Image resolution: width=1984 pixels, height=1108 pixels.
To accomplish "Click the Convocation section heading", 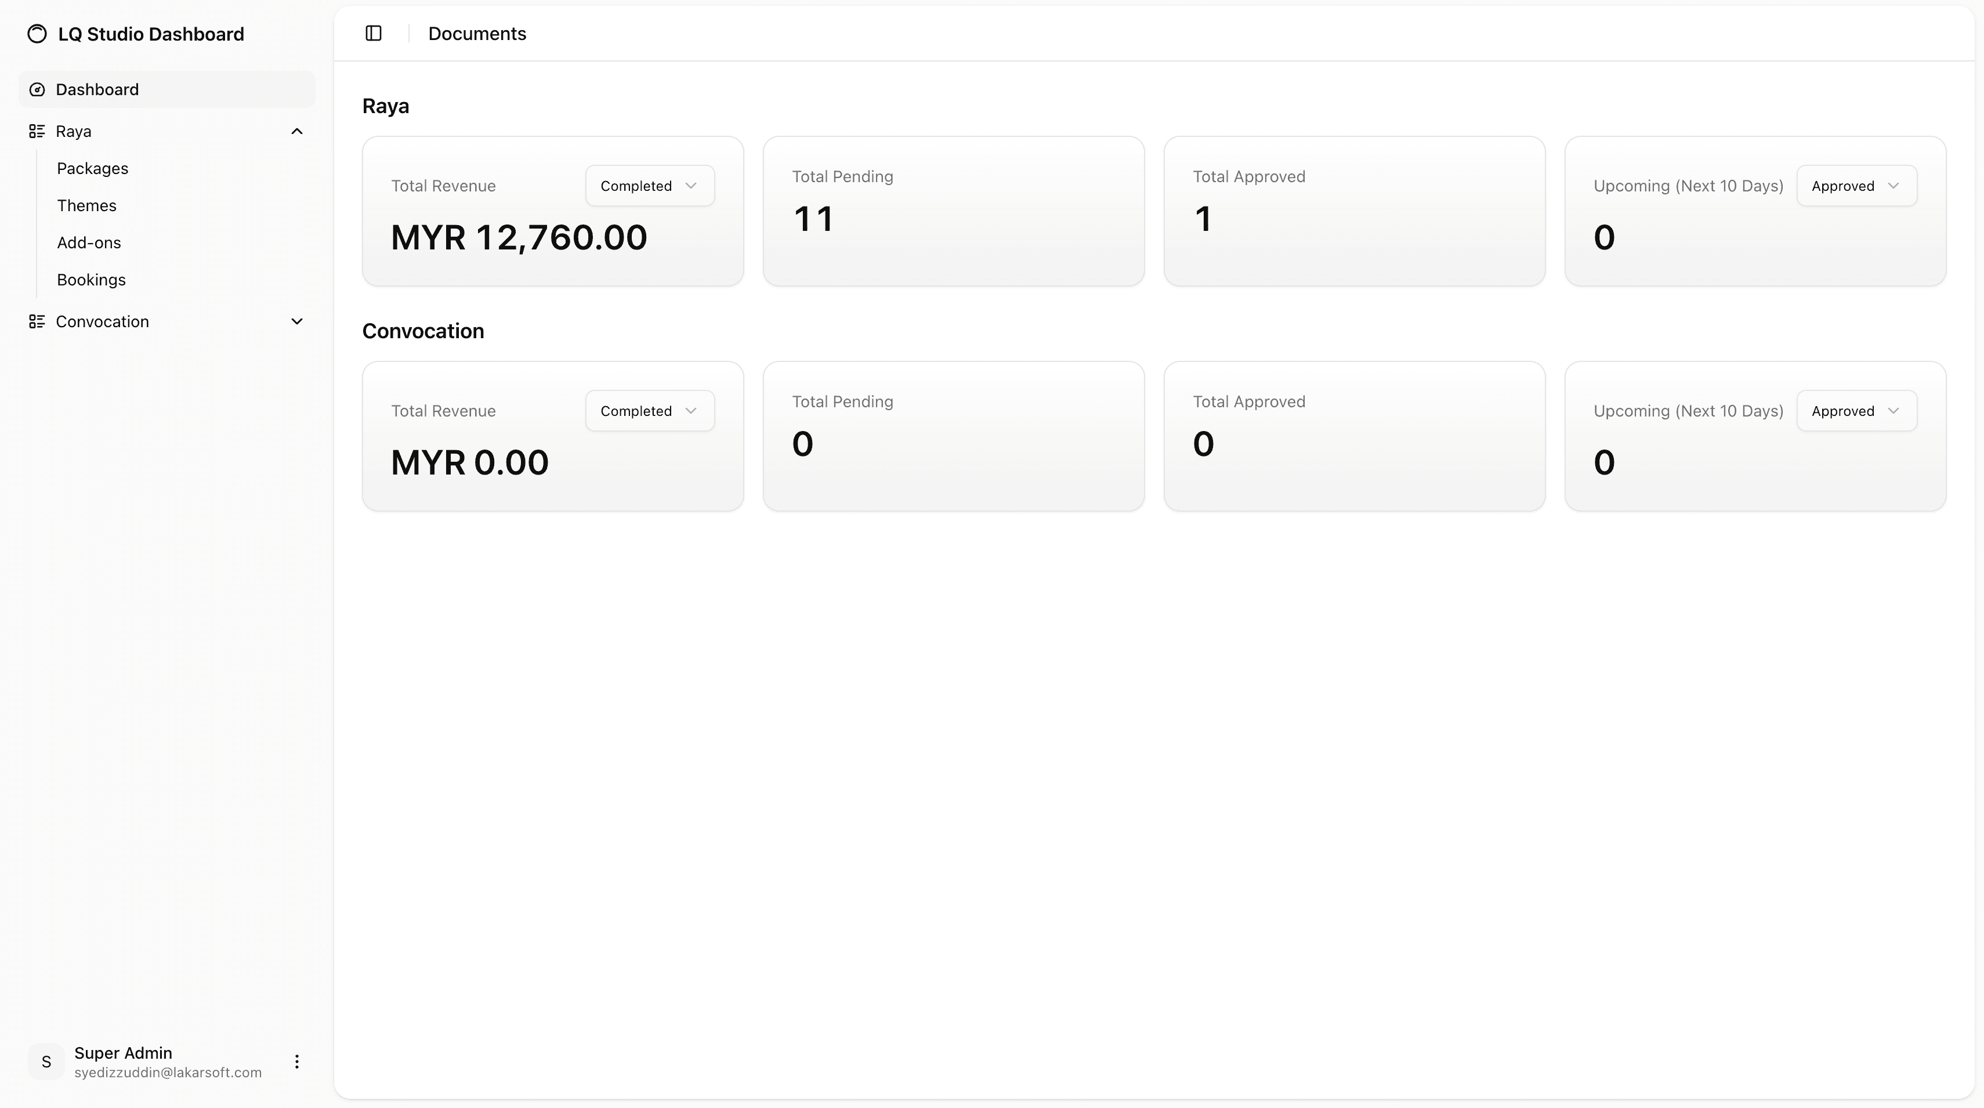I will [423, 331].
